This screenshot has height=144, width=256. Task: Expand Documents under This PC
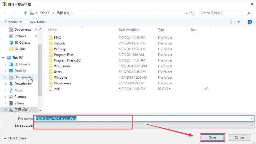click(5, 77)
